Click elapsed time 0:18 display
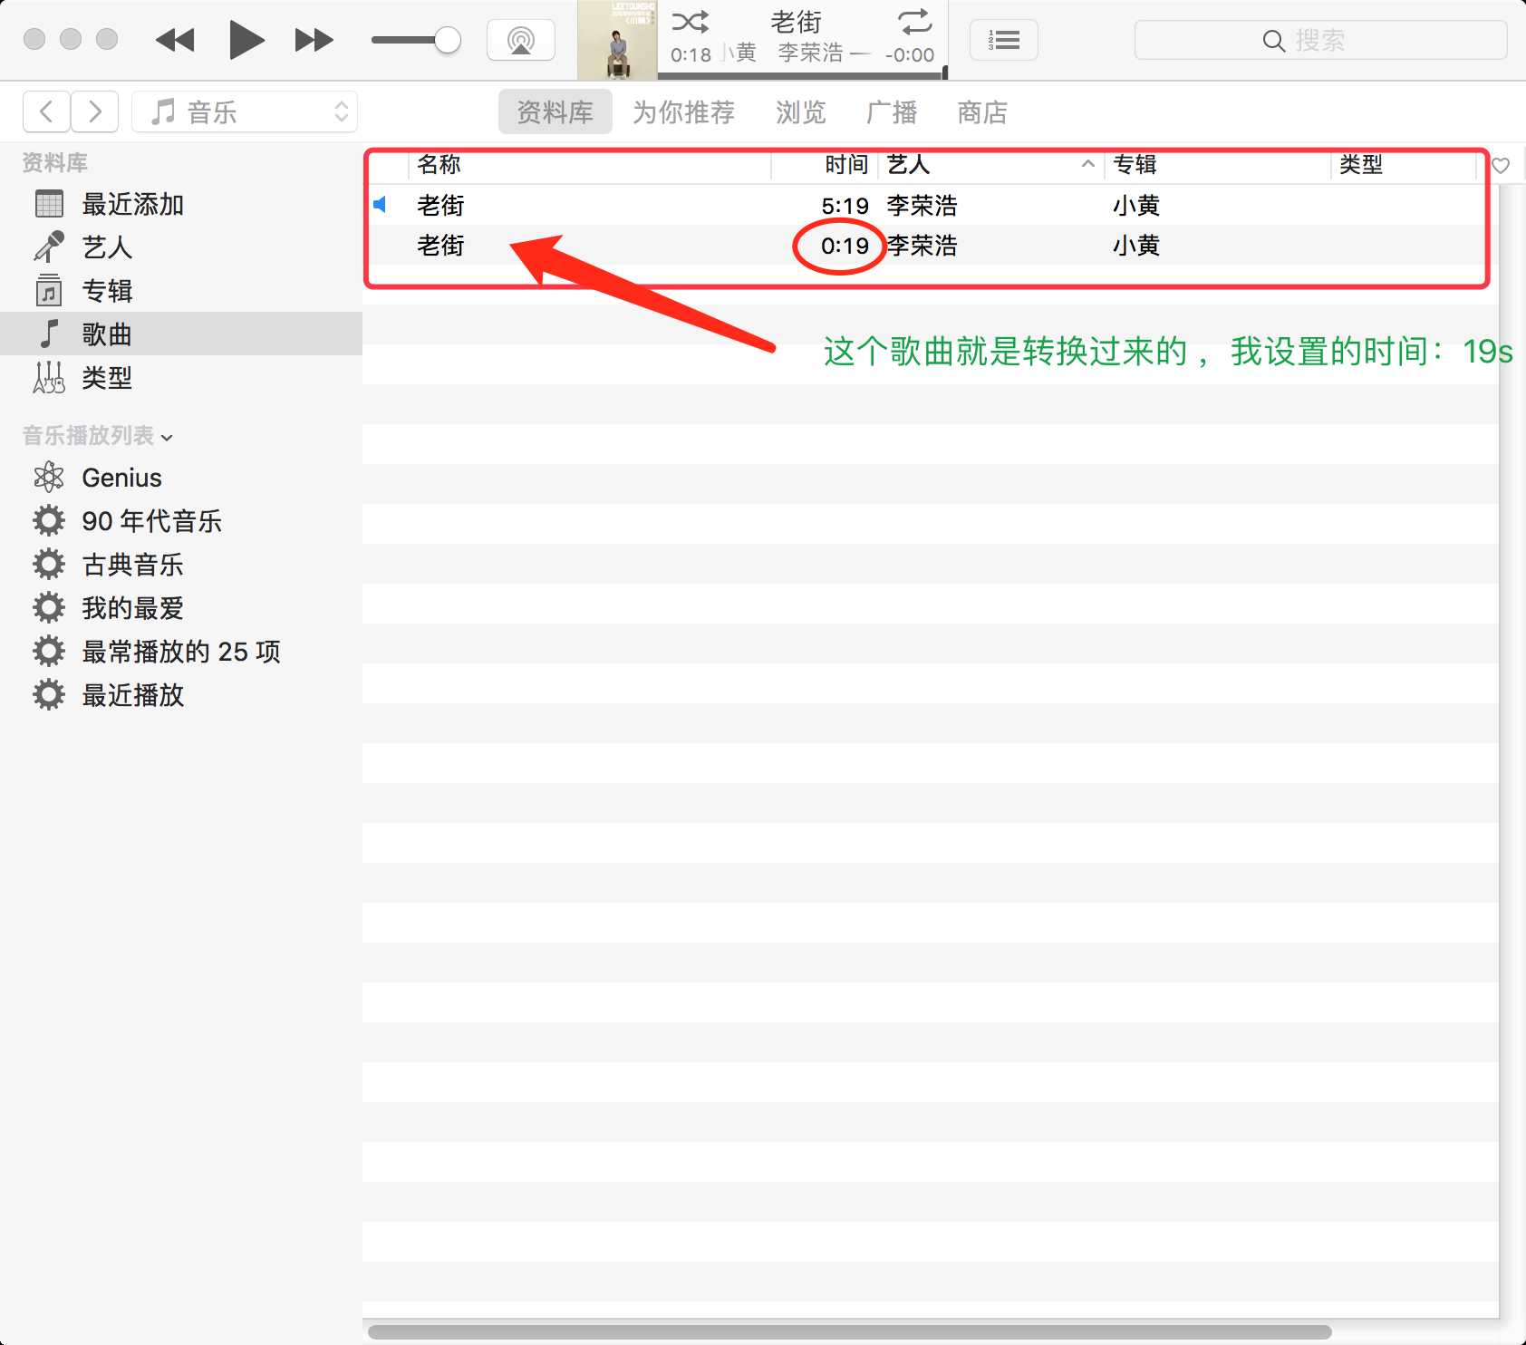 (x=691, y=54)
